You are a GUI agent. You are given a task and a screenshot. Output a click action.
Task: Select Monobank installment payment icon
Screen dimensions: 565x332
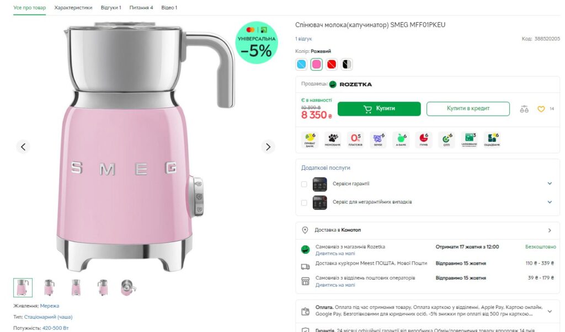333,140
